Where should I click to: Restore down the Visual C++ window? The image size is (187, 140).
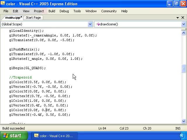[176, 4]
